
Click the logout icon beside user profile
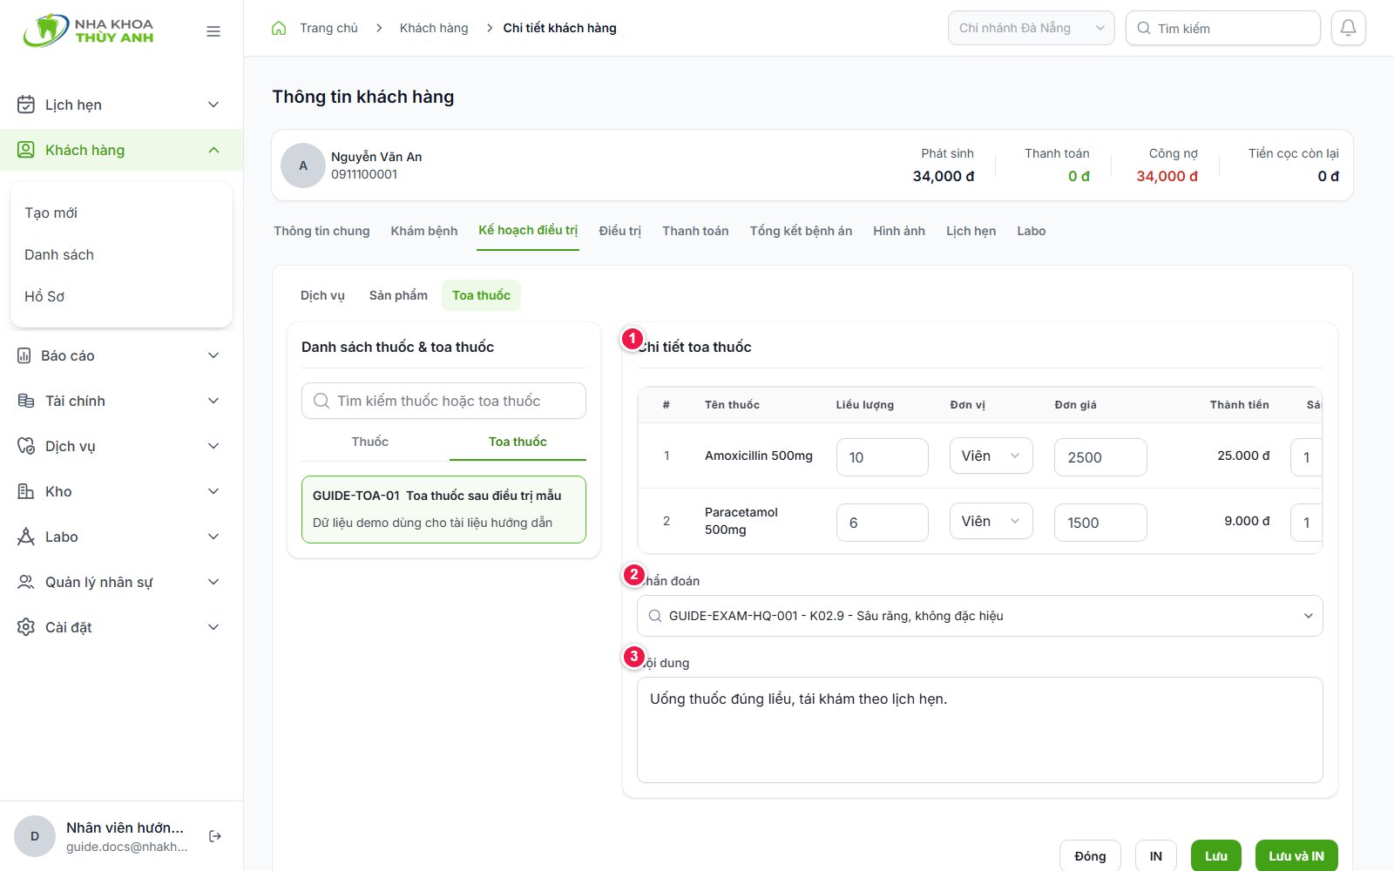(215, 836)
